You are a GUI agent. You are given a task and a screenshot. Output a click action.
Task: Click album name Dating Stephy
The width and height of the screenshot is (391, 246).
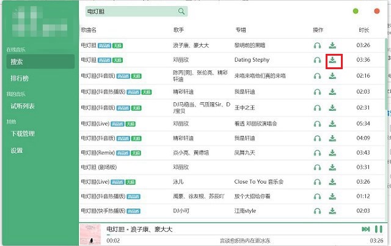tap(252, 60)
